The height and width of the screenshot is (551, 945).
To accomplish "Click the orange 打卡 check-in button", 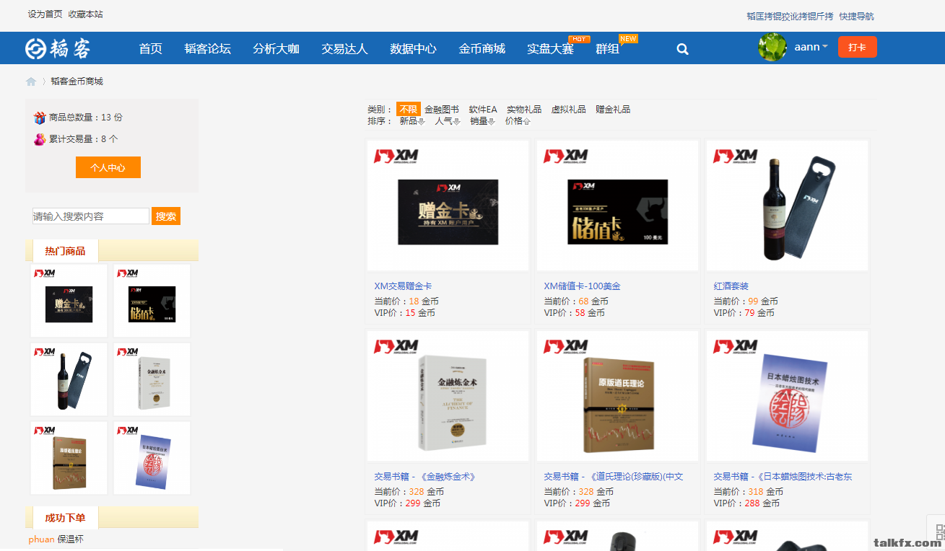I will tap(858, 47).
